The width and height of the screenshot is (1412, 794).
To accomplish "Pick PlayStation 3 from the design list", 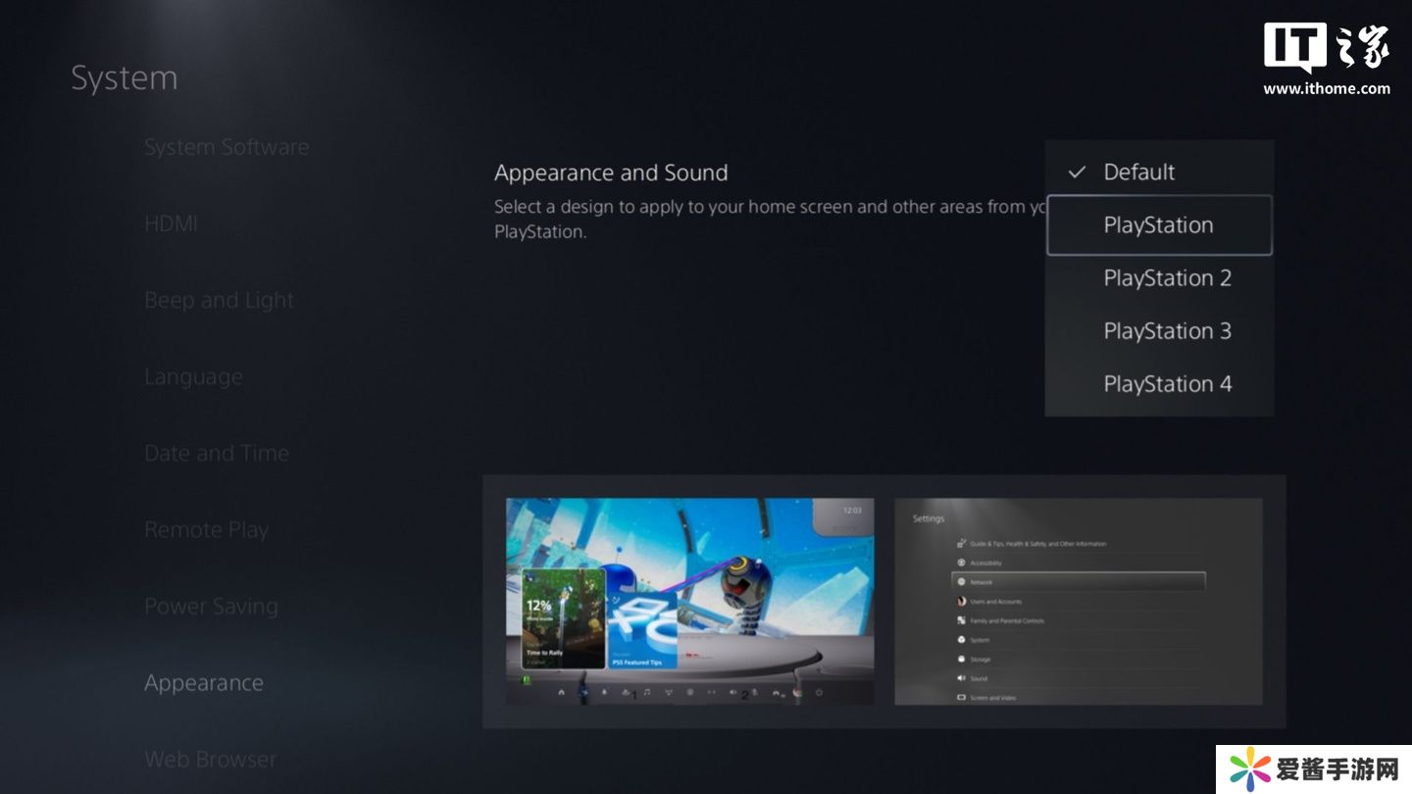I will [1167, 331].
